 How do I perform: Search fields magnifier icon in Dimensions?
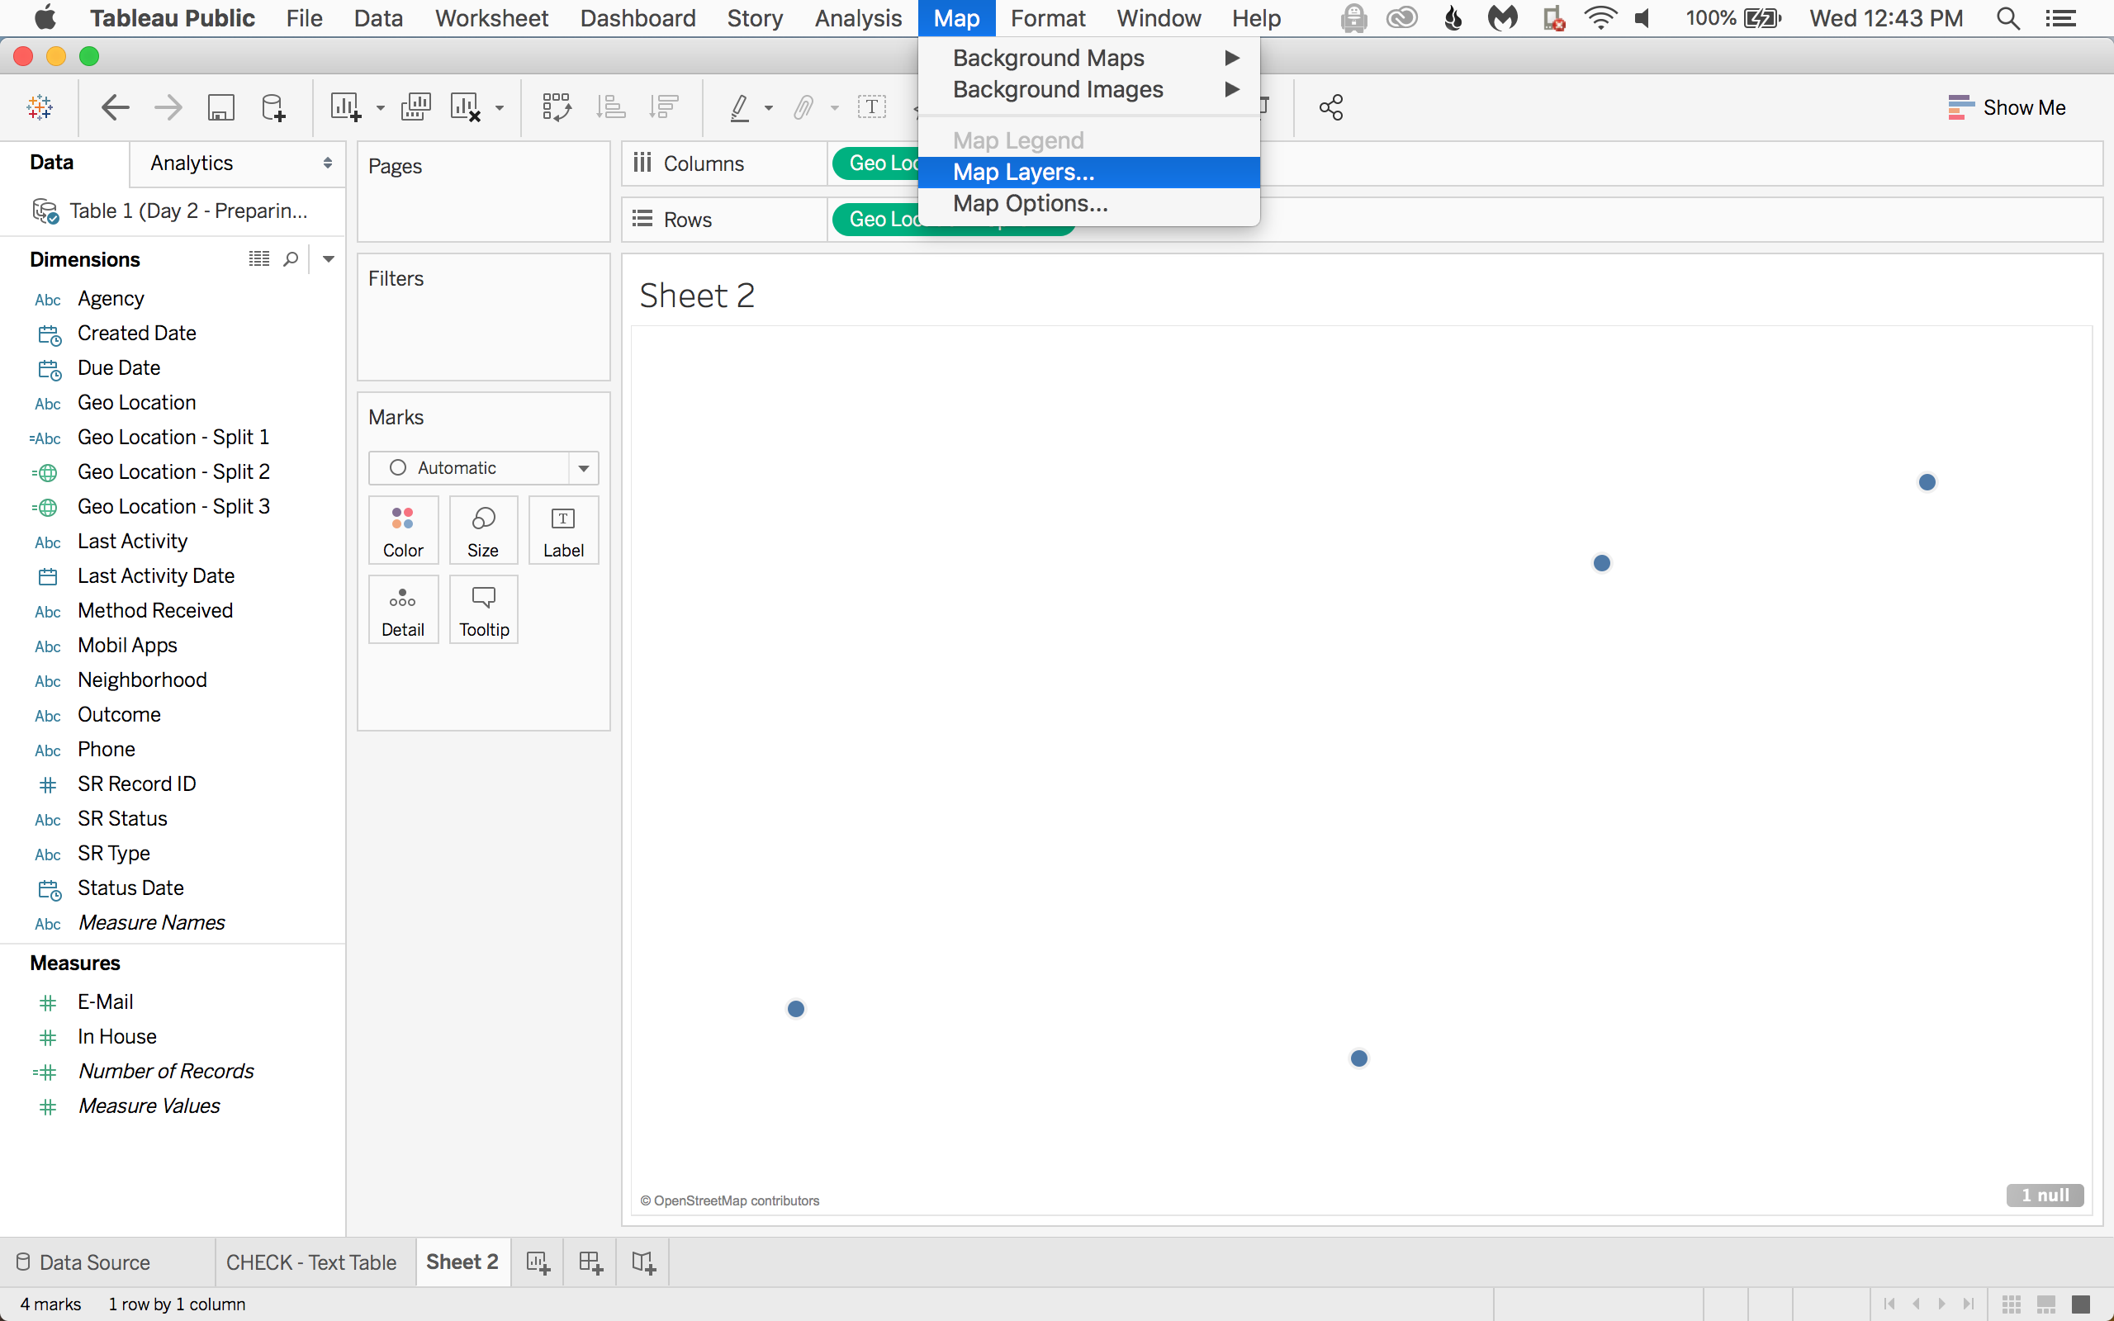point(291,259)
